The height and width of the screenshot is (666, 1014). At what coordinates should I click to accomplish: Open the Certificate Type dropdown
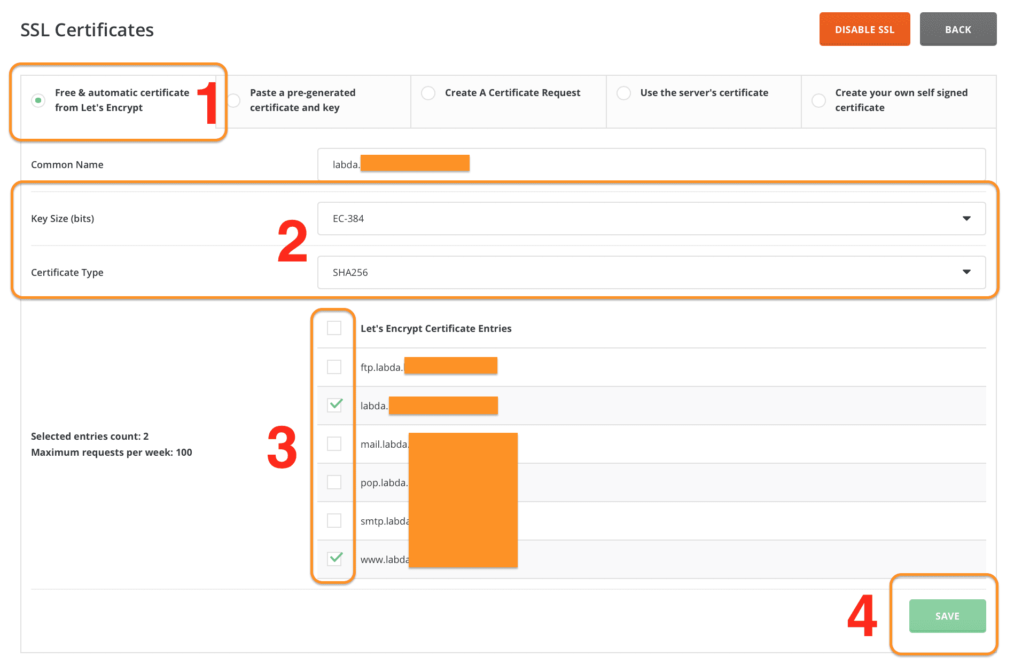pos(966,272)
